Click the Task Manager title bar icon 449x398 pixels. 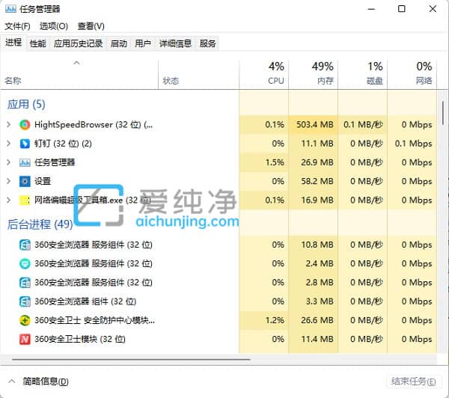[x=10, y=9]
